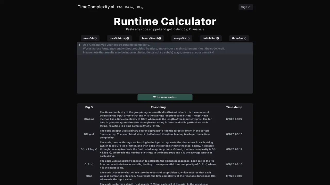Select the O(n * k log k) result cell
Viewport: 330px width, 185px height.
(89, 149)
